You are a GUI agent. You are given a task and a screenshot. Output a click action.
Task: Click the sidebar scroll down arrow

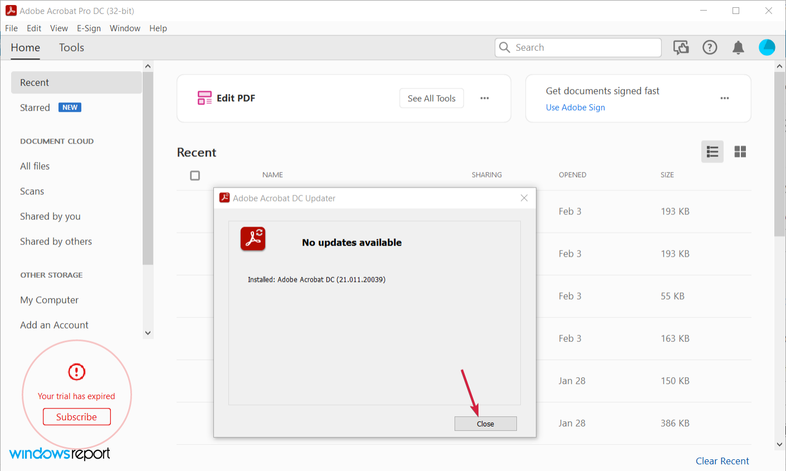148,333
